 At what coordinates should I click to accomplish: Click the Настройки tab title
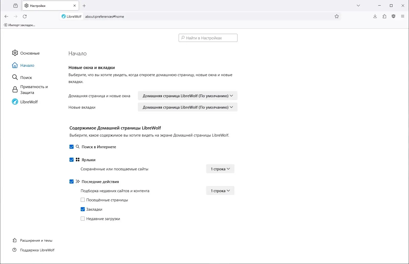(x=38, y=6)
